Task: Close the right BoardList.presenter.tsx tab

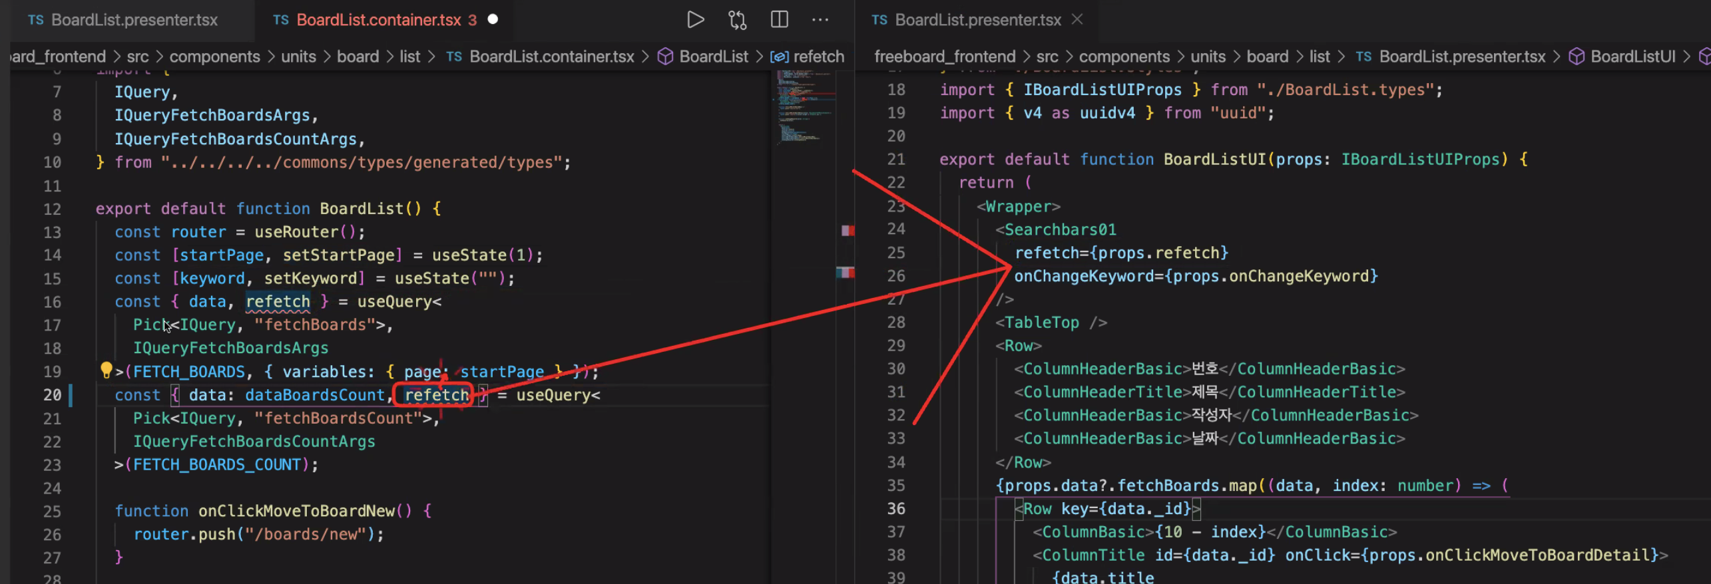Action: click(x=1077, y=20)
